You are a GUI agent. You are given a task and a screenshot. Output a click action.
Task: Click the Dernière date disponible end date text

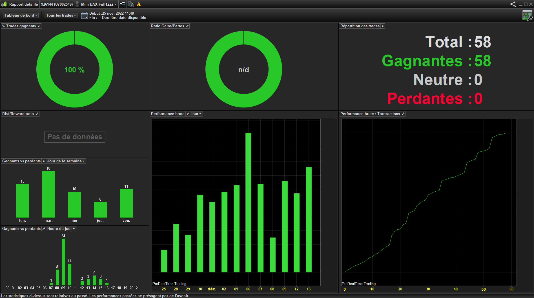[124, 17]
